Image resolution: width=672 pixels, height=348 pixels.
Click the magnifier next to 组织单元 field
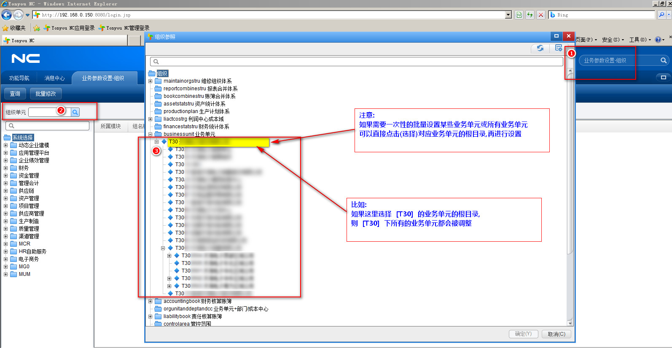(75, 112)
